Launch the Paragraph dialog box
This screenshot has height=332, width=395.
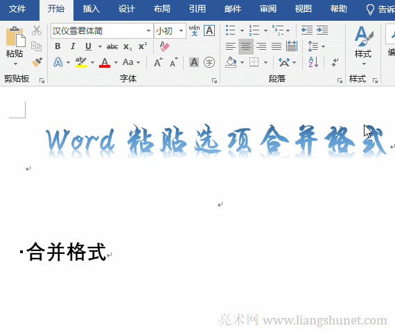point(340,80)
